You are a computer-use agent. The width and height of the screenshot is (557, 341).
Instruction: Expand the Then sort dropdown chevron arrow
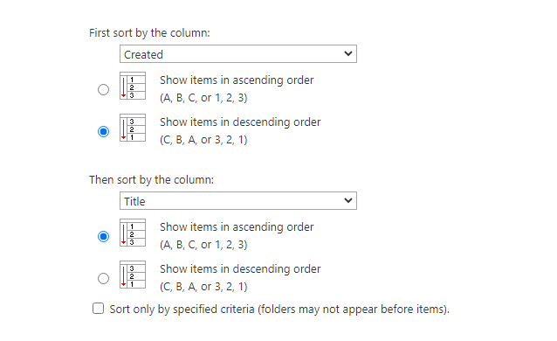point(348,201)
